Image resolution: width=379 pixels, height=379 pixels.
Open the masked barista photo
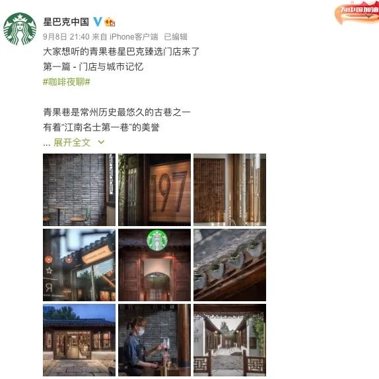pos(155,340)
